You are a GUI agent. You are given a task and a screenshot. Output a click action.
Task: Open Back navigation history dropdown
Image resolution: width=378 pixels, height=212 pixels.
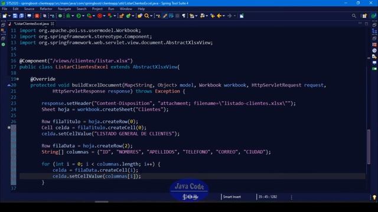(x=223, y=16)
